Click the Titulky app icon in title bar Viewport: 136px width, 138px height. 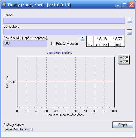(x=4, y=5)
